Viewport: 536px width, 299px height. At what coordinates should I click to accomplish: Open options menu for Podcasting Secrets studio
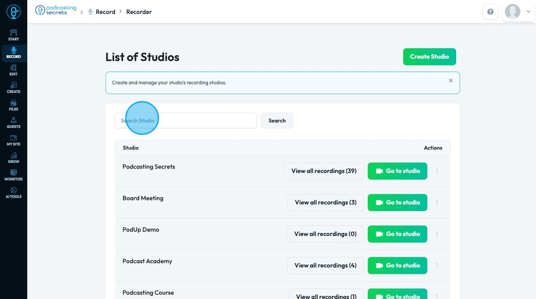point(437,171)
